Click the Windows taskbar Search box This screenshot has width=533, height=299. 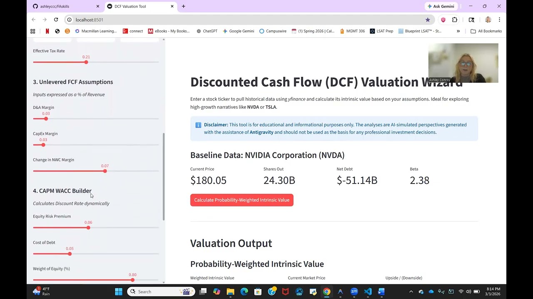click(160, 292)
